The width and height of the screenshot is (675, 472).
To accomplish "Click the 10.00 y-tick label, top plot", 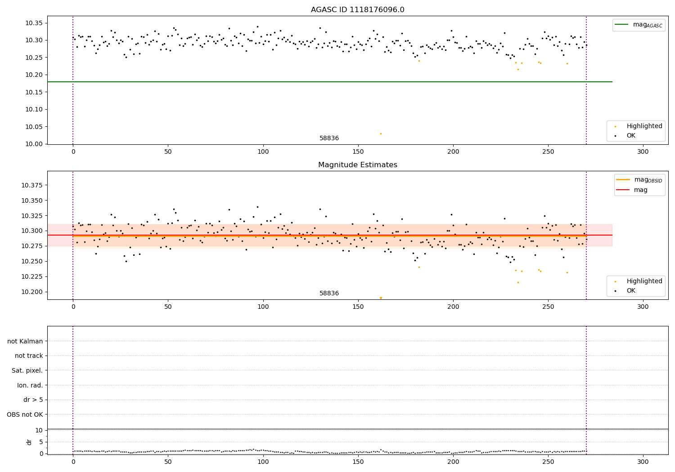I will [33, 144].
